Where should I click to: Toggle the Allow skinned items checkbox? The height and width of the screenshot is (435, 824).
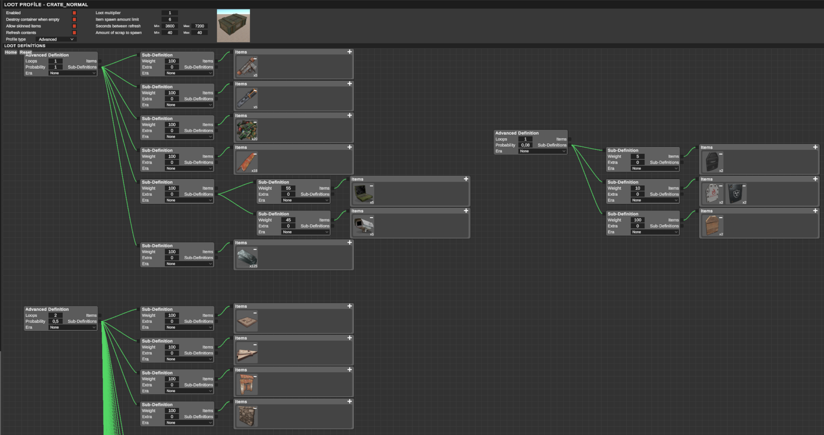pos(74,26)
